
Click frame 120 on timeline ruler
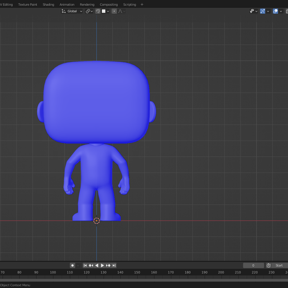(x=87, y=272)
